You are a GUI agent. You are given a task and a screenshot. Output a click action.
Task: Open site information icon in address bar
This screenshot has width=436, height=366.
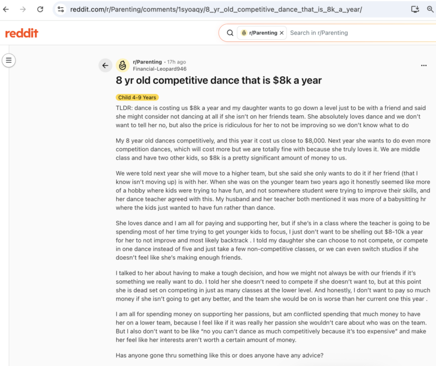click(x=61, y=9)
